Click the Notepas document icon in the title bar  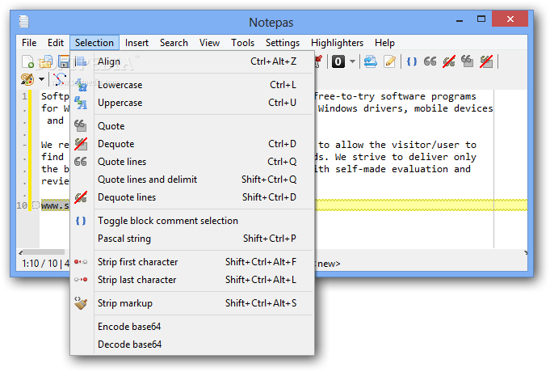[x=24, y=22]
